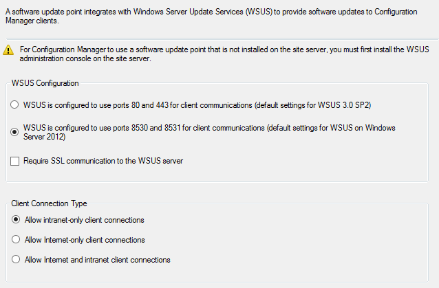Select WSUS ports 80 and 443 radio button
The height and width of the screenshot is (288, 439).
16,105
